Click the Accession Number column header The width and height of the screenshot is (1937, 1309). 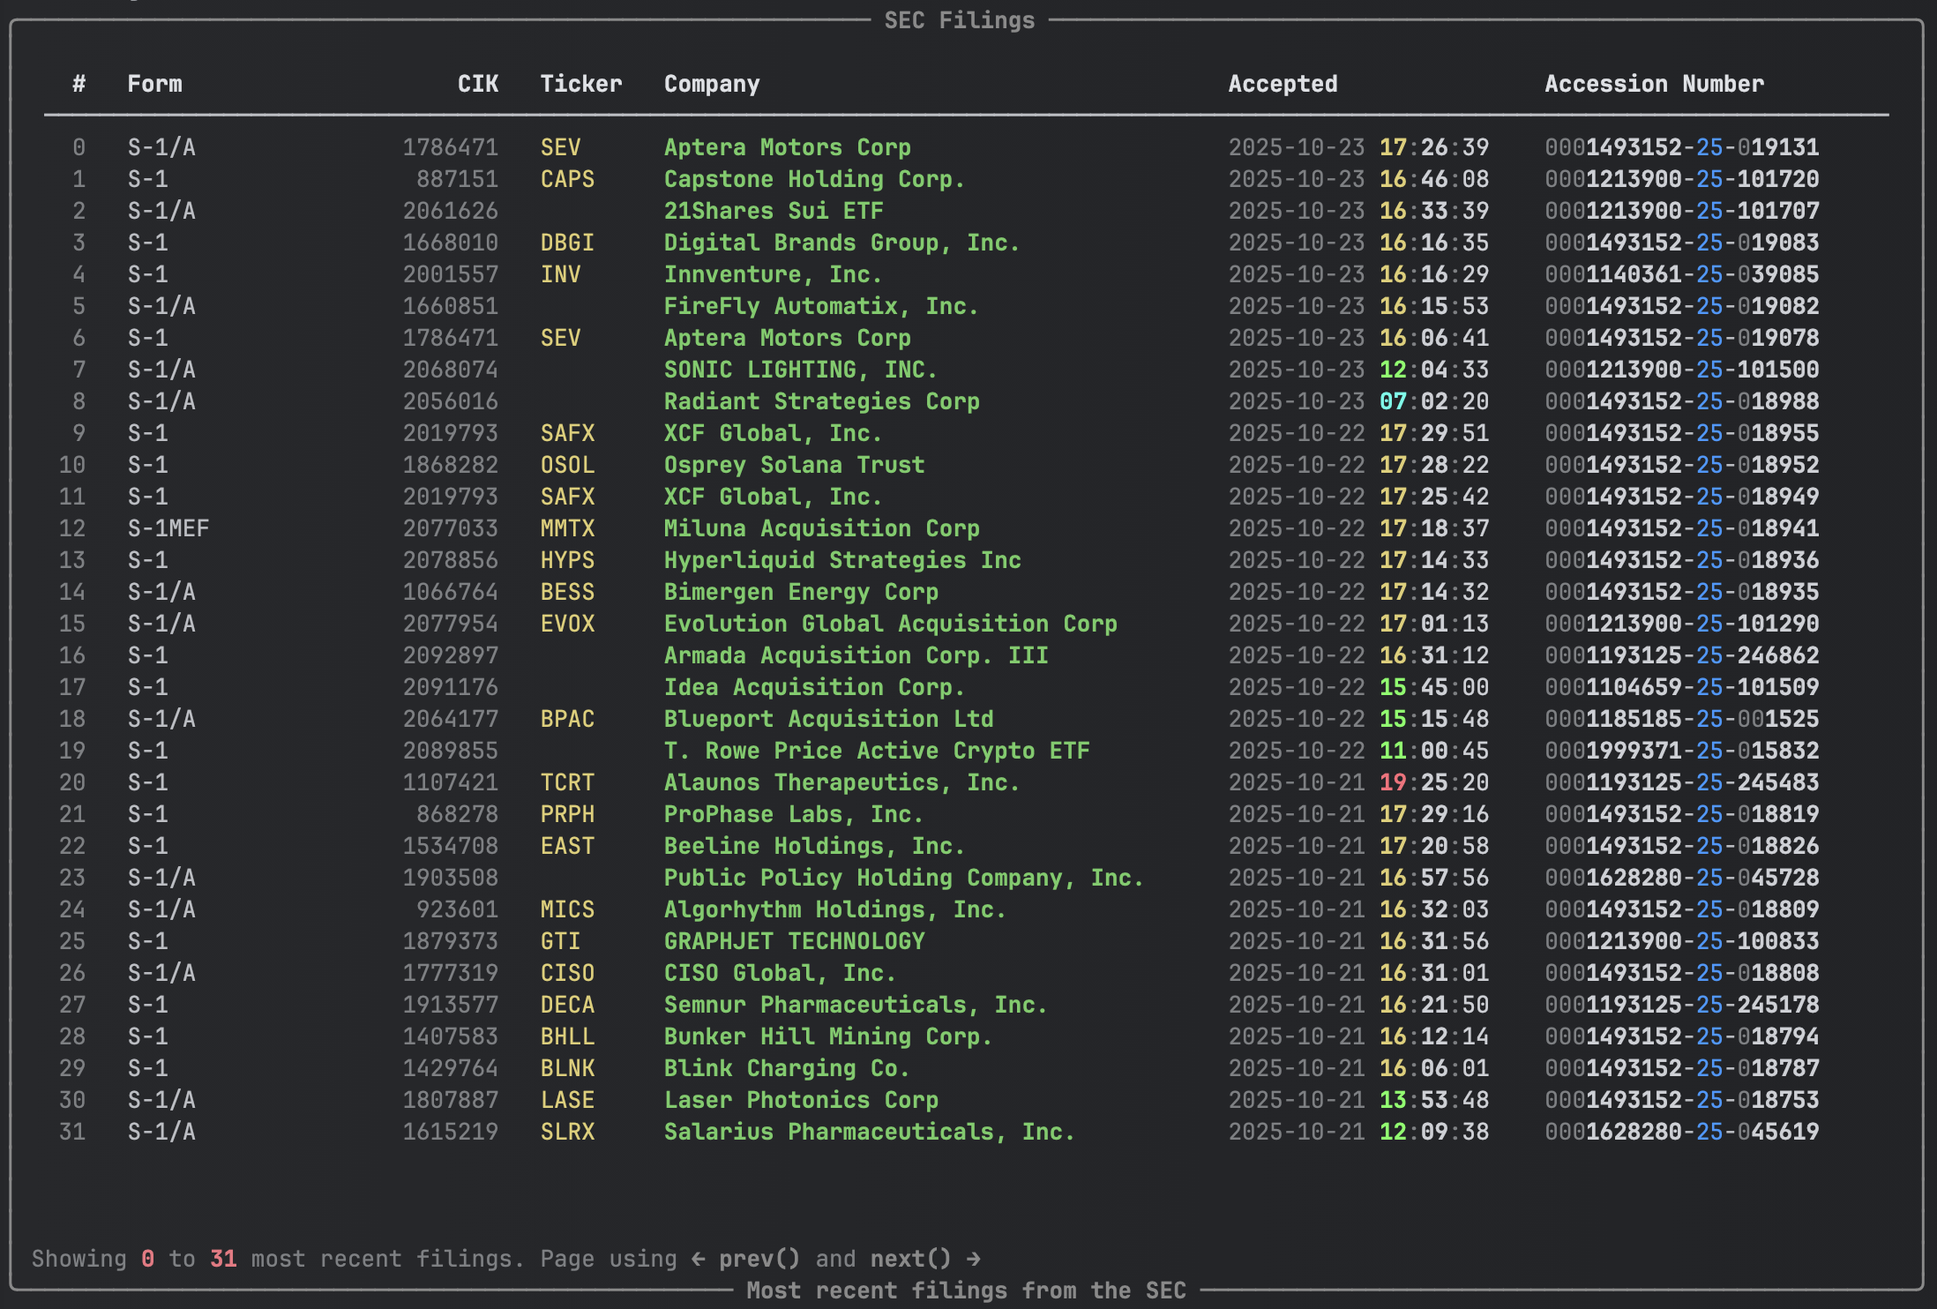coord(1654,84)
